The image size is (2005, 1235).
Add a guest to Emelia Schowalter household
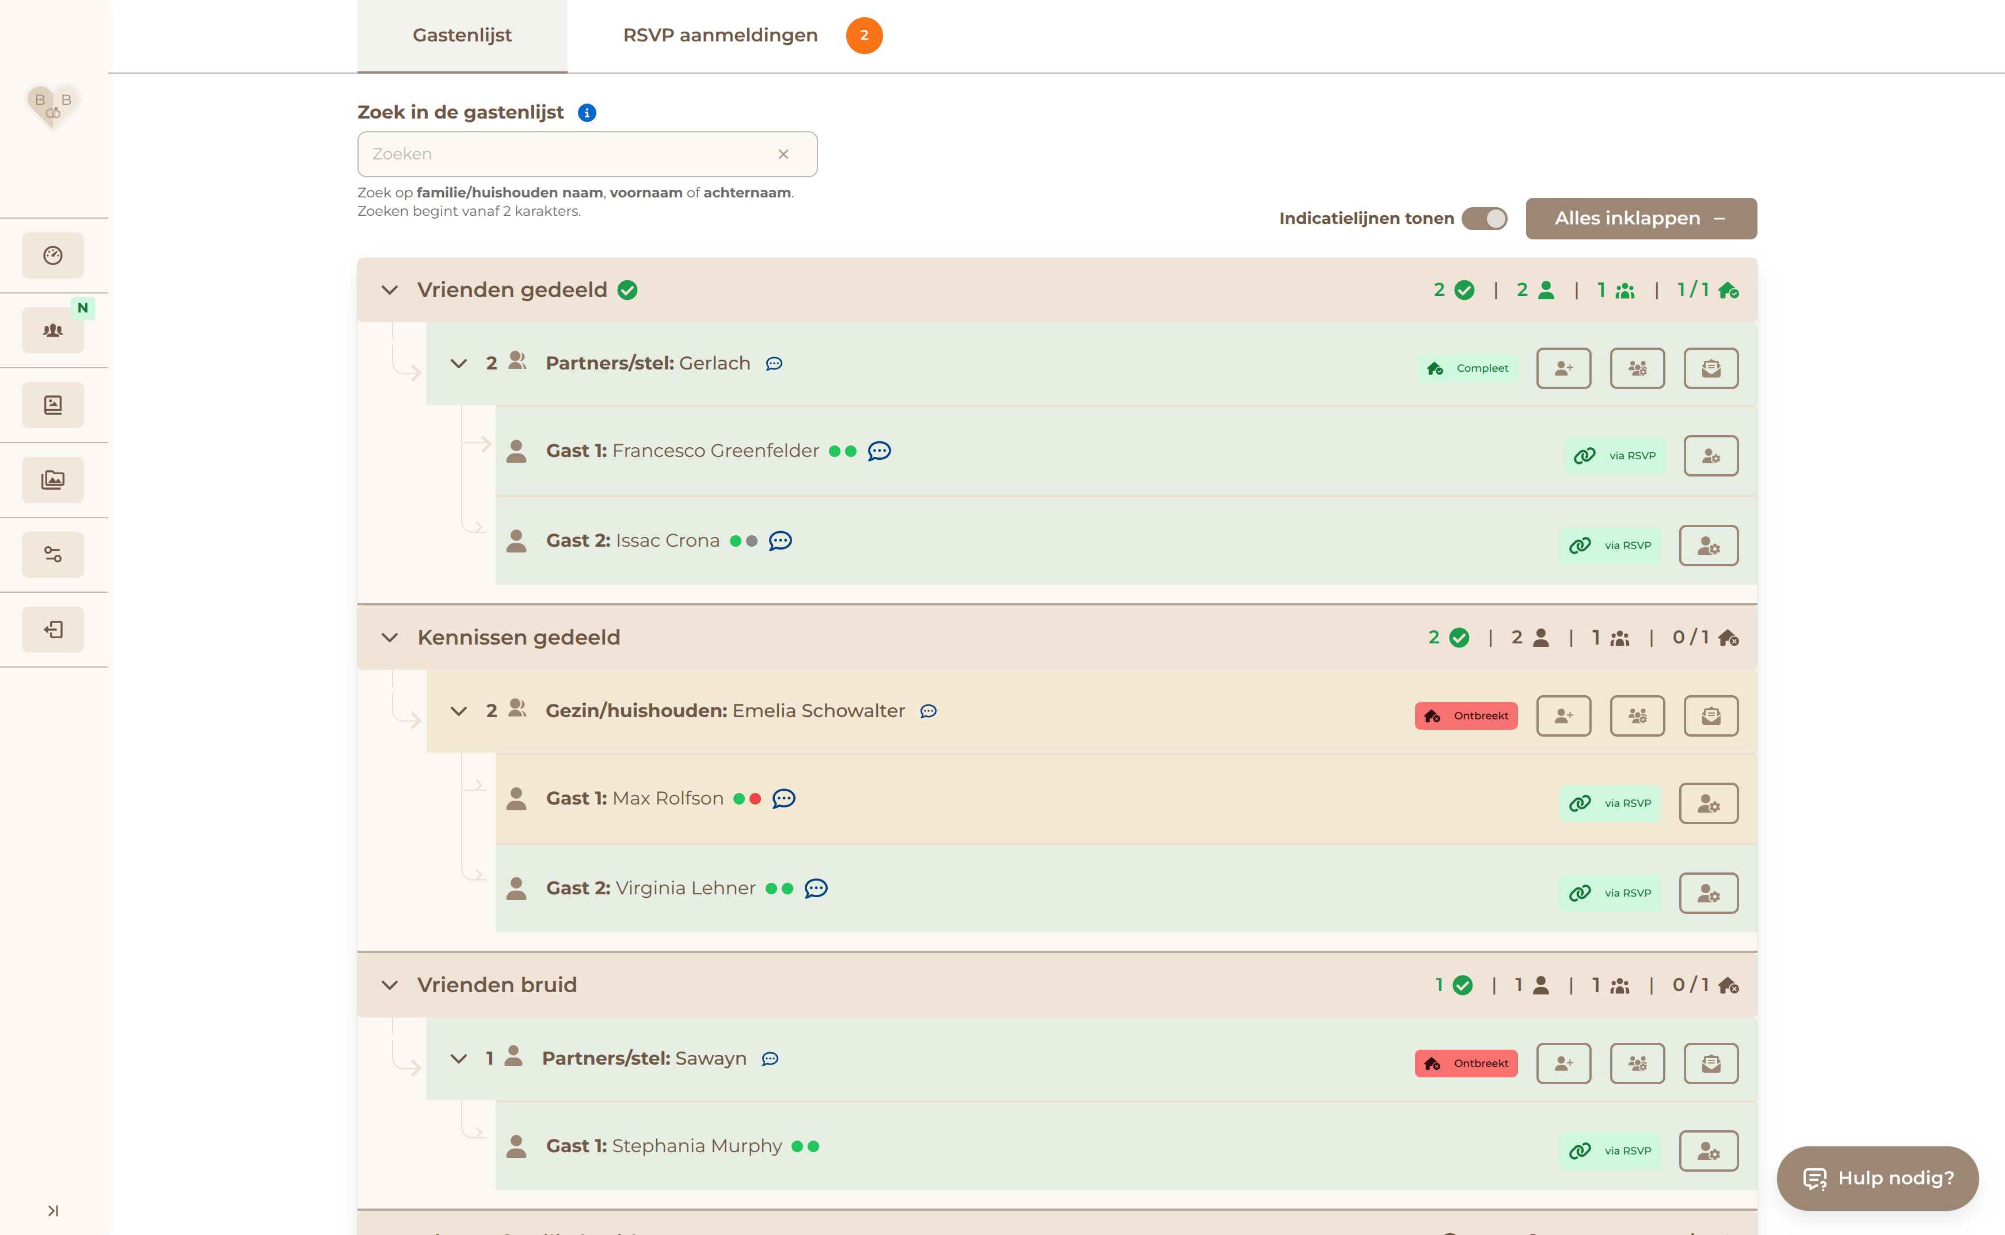[x=1564, y=716]
